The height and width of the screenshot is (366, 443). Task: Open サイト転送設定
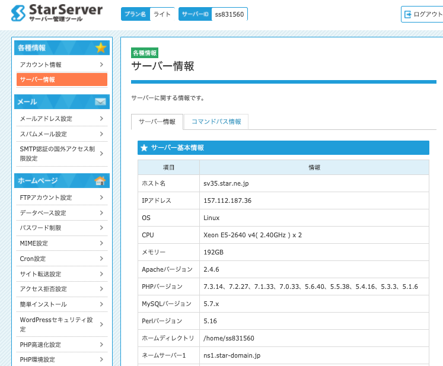[x=62, y=274]
